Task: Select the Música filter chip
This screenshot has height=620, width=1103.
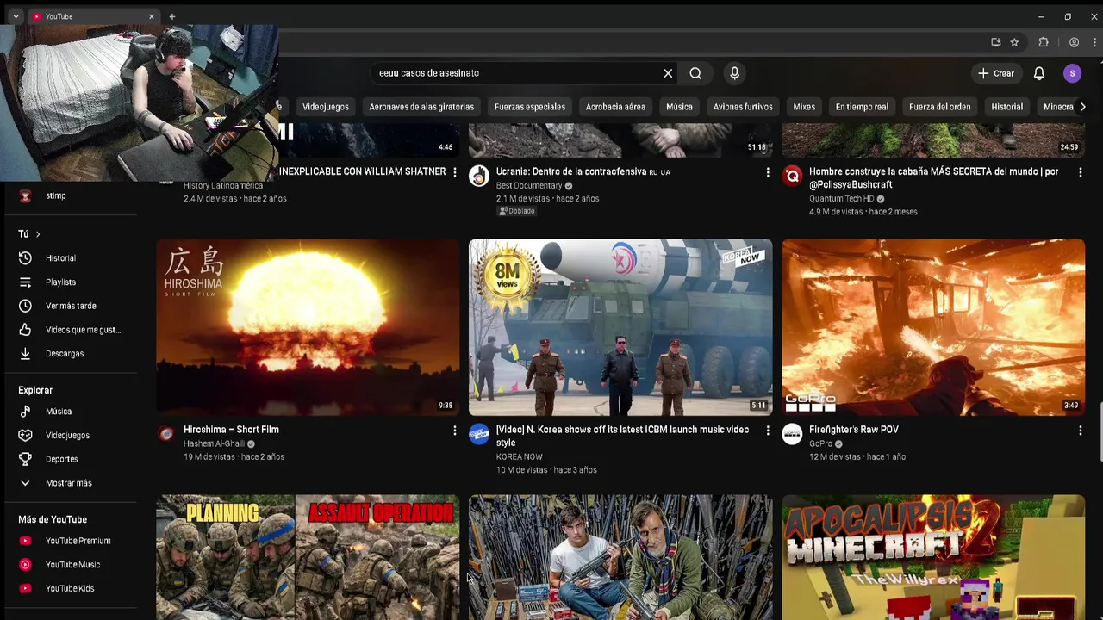Action: (679, 107)
